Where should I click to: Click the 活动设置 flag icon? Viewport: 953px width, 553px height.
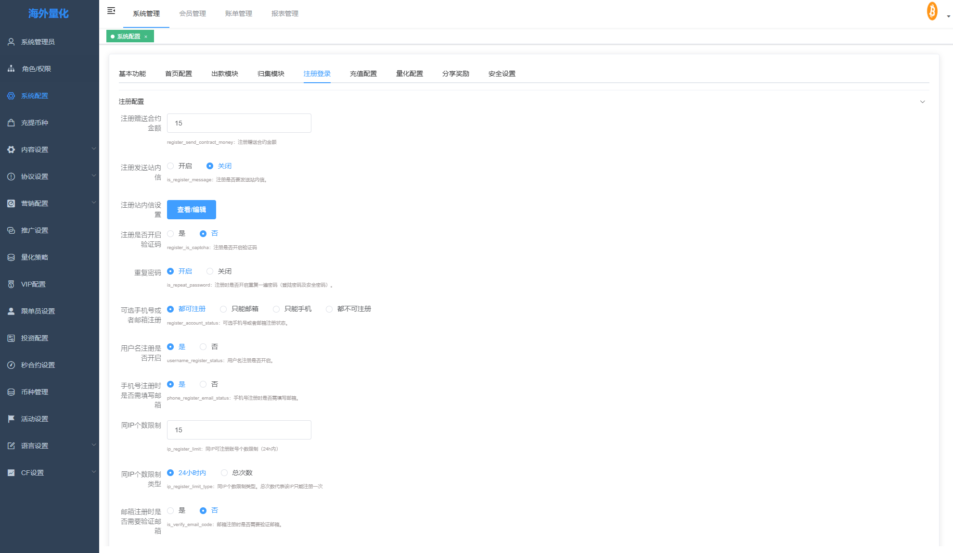pos(11,419)
